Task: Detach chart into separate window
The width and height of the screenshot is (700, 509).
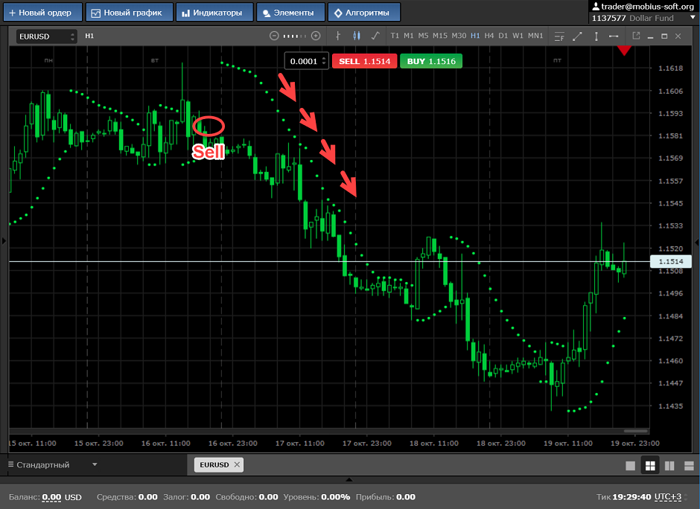Action: [x=636, y=36]
